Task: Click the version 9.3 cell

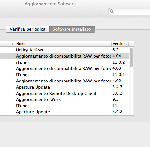Action: tap(115, 99)
